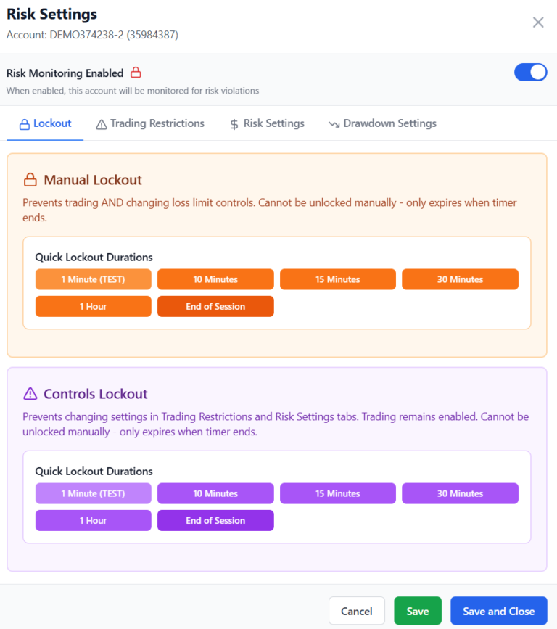557x629 pixels.
Task: Lock trading until End of Session (orange)
Action: [215, 306]
